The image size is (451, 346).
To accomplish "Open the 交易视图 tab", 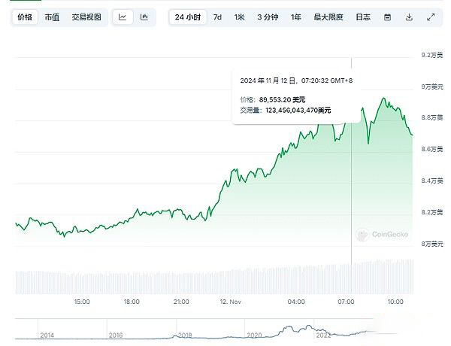I will pyautogui.click(x=86, y=17).
